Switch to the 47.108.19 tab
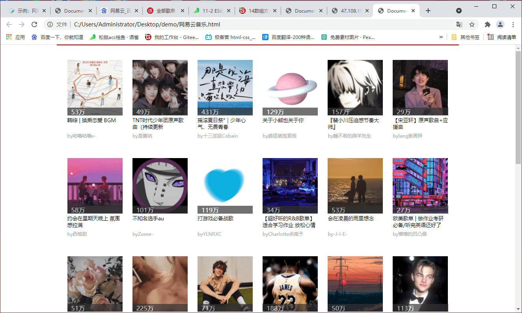 coord(350,11)
